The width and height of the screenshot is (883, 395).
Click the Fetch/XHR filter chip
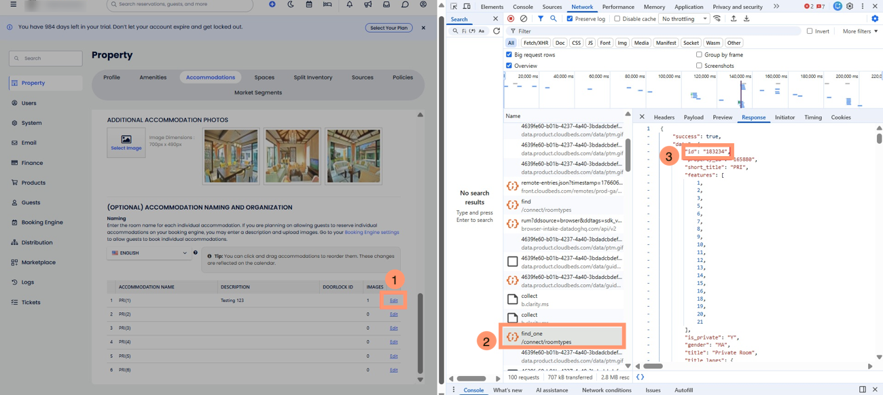point(536,43)
